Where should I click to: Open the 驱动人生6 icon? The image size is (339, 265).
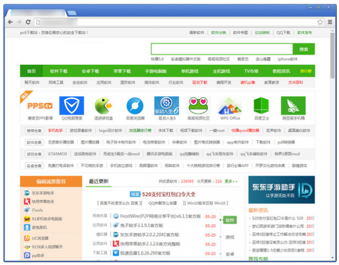click(x=167, y=105)
